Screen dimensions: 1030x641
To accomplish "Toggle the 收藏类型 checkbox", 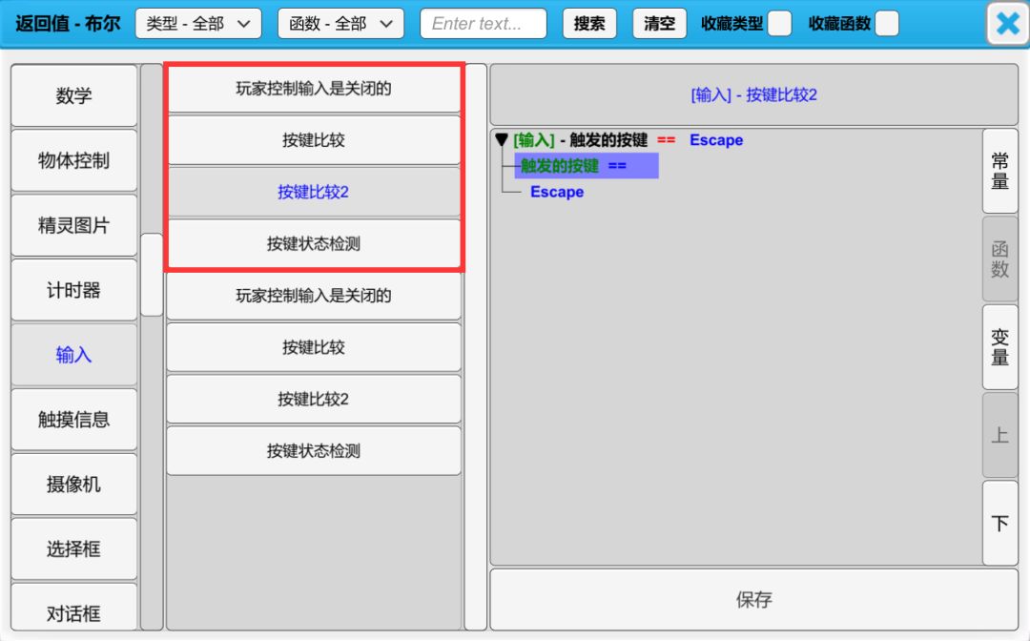I will pyautogui.click(x=779, y=24).
